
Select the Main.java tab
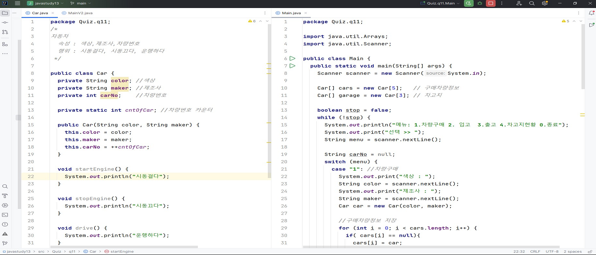(291, 13)
